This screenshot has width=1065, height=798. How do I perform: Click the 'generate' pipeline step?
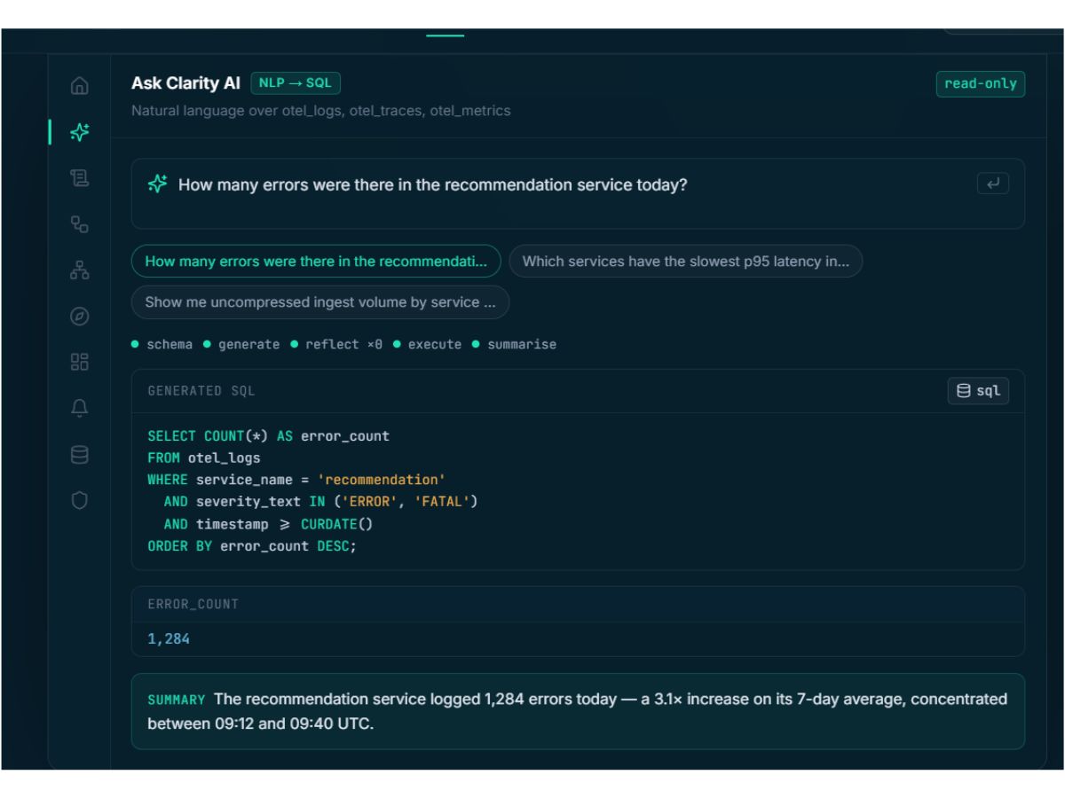241,344
